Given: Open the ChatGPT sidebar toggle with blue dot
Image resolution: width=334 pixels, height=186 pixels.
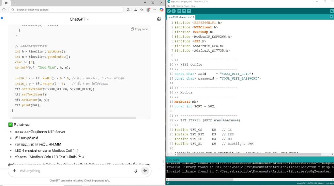Looking at the screenshot, I should [x=2, y=18].
